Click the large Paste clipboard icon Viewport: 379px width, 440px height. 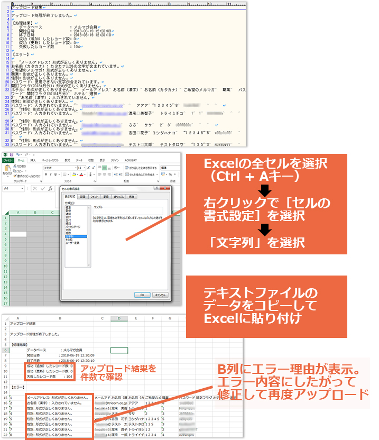click(8, 168)
